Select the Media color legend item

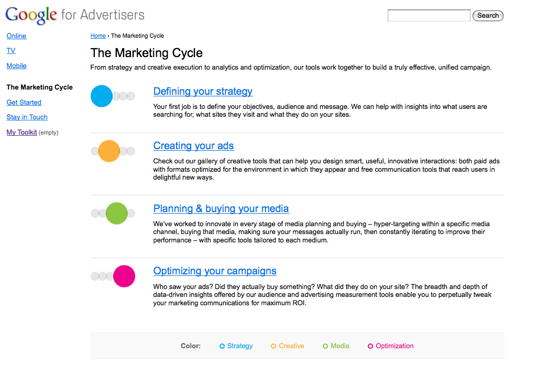click(x=336, y=346)
